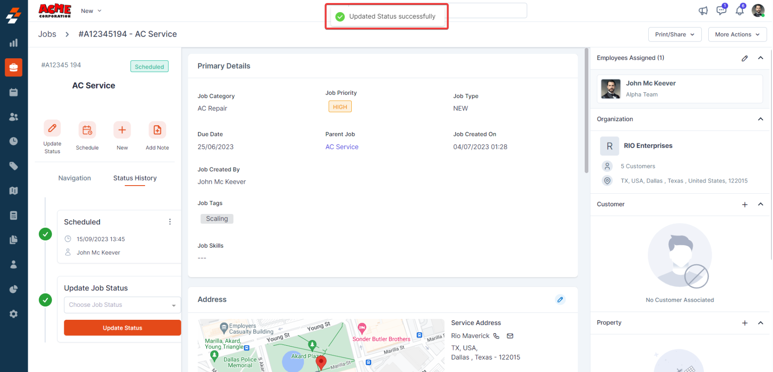
Task: Add a customer with plus icon
Action: tap(745, 205)
